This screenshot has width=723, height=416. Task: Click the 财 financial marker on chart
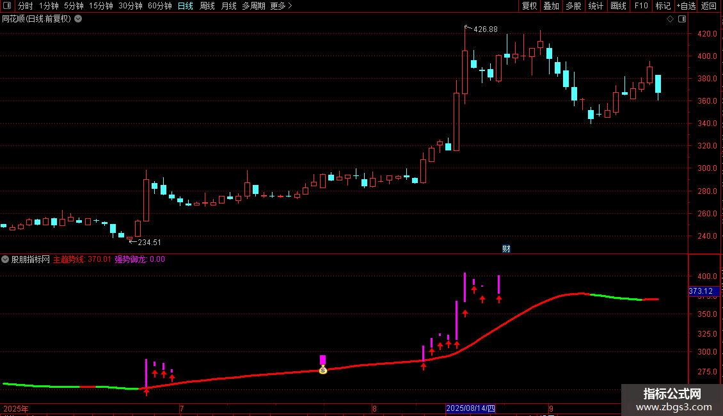[x=506, y=248]
